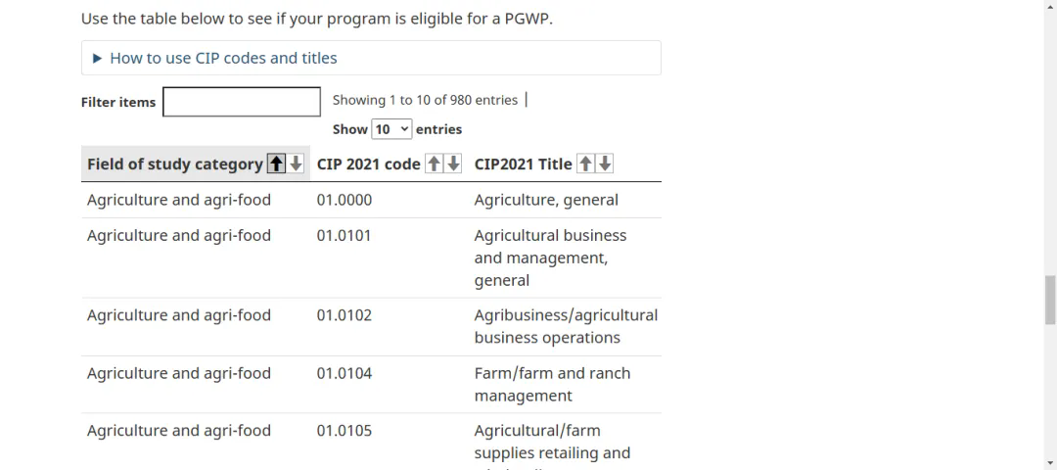Sort CIP2021 Title ascending arrow

pyautogui.click(x=586, y=164)
